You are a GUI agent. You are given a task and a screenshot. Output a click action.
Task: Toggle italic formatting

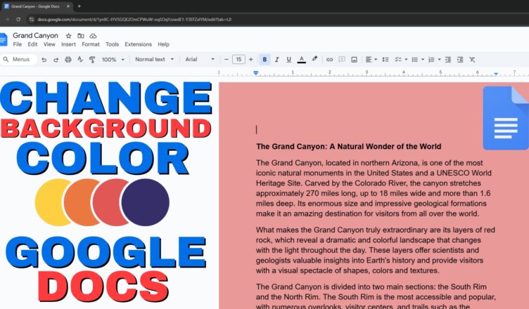pyautogui.click(x=276, y=60)
